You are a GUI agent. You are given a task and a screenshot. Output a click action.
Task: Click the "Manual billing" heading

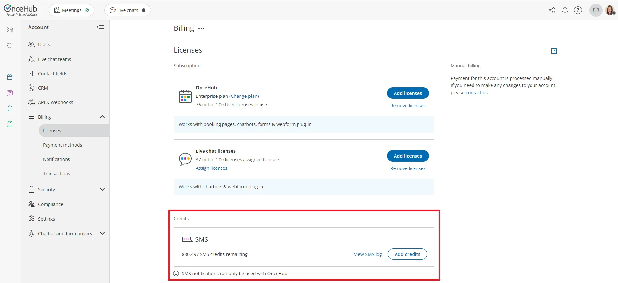465,66
